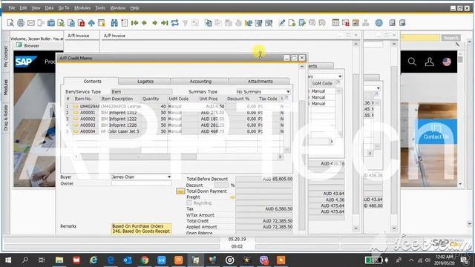Launch the Layout Designer pencil icon
Screen dimensions: 475x267
(x=282, y=23)
